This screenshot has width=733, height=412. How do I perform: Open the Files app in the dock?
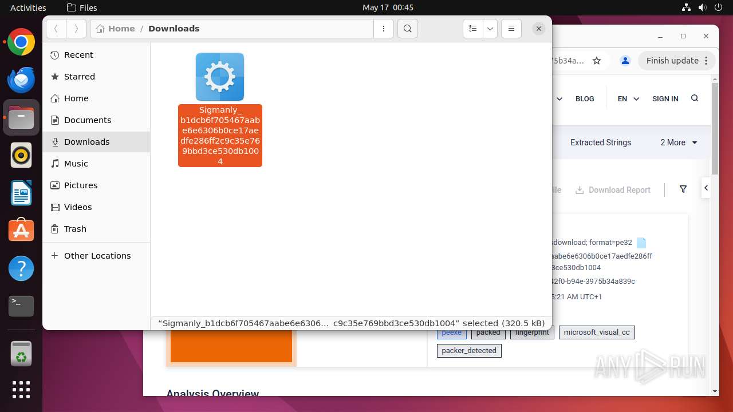(x=21, y=117)
